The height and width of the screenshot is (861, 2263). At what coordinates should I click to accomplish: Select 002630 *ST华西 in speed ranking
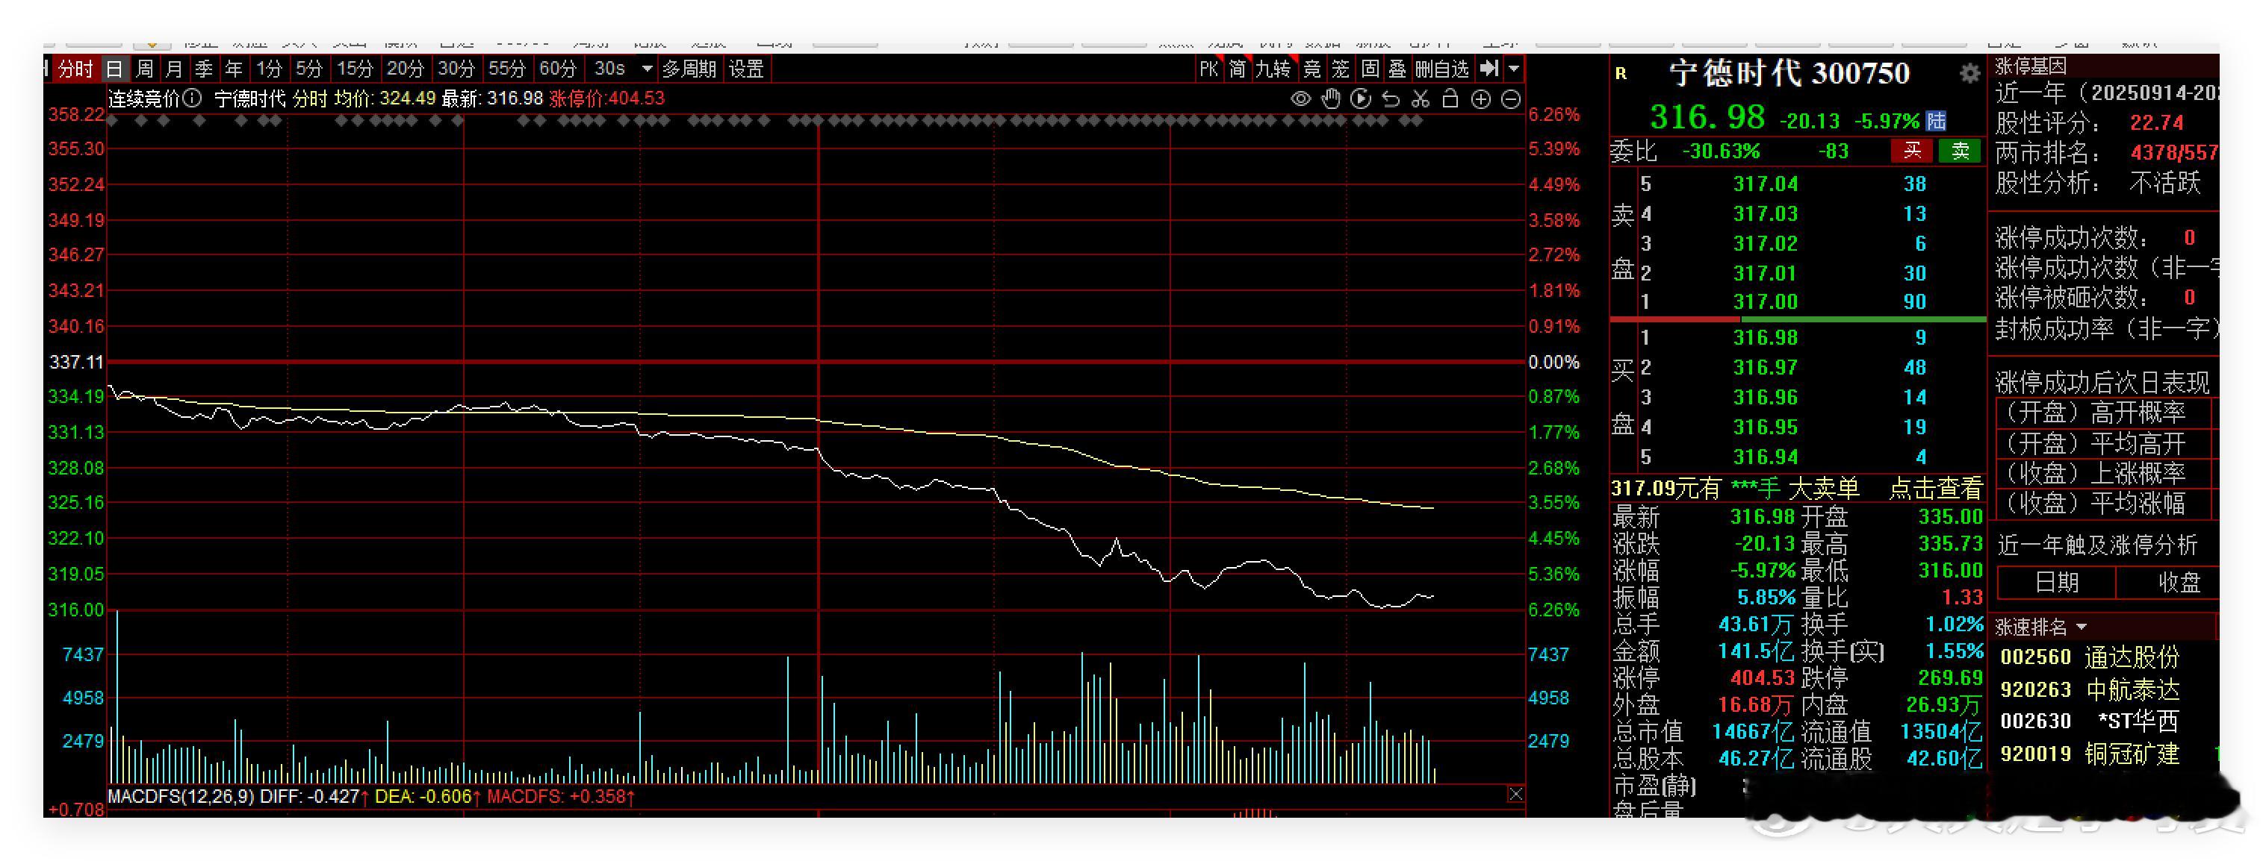point(2090,721)
